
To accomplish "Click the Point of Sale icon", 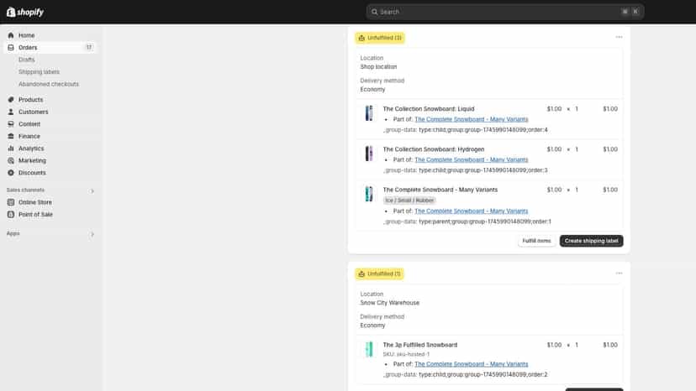I will [x=11, y=214].
